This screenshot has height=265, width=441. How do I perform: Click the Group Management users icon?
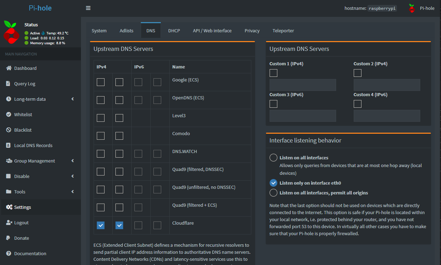(9, 161)
